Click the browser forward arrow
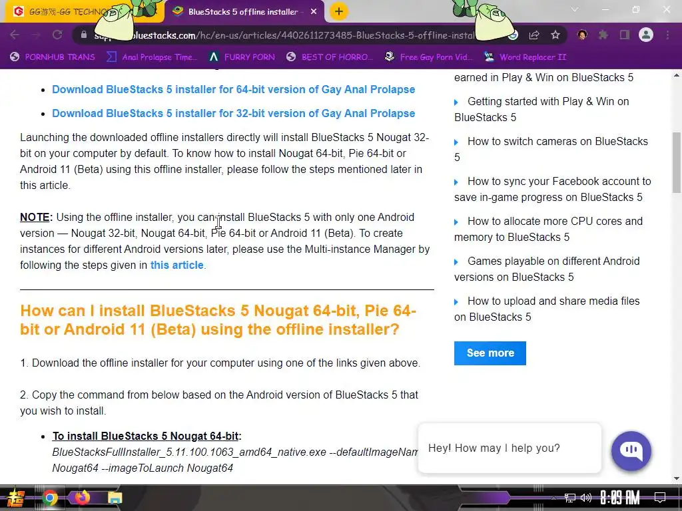The height and width of the screenshot is (511, 682). tap(36, 35)
